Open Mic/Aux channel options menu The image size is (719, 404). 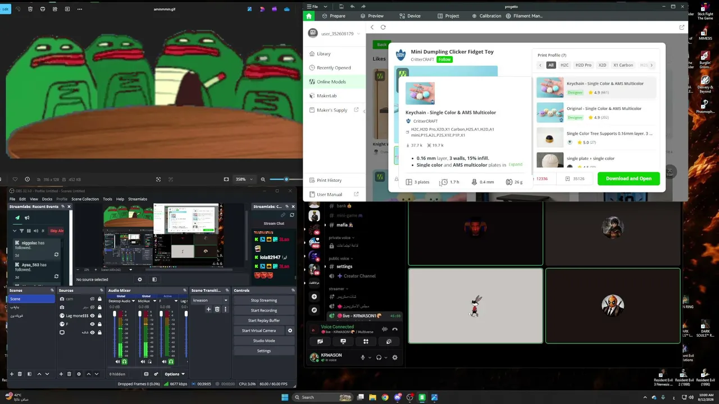coord(154,301)
